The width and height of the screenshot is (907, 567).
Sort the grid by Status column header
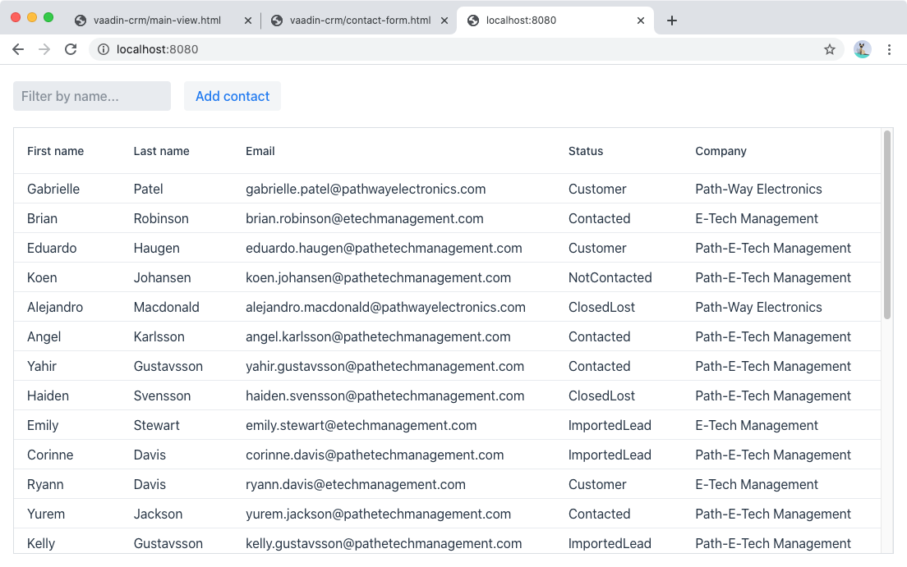pyautogui.click(x=585, y=151)
